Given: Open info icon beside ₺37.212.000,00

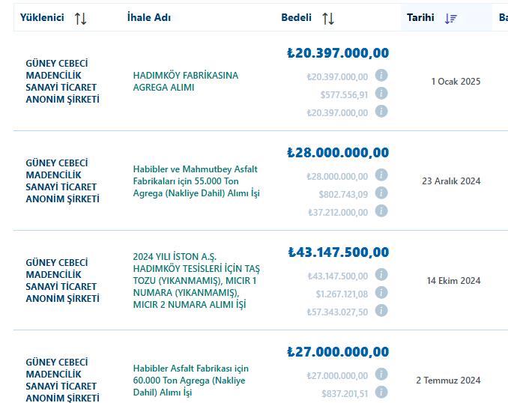Looking at the screenshot, I should click(381, 211).
